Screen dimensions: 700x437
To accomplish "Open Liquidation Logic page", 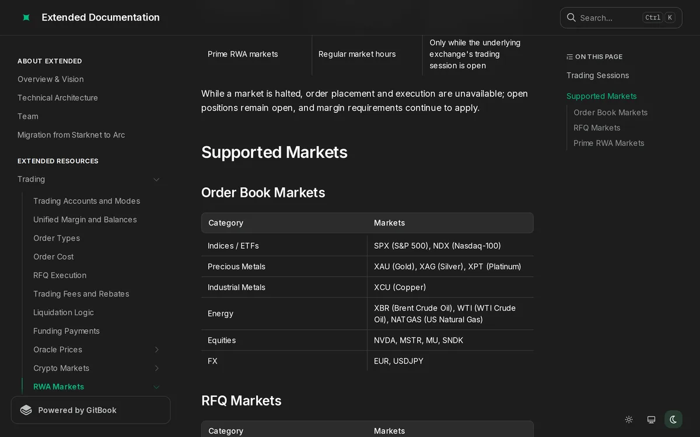I will pyautogui.click(x=64, y=313).
